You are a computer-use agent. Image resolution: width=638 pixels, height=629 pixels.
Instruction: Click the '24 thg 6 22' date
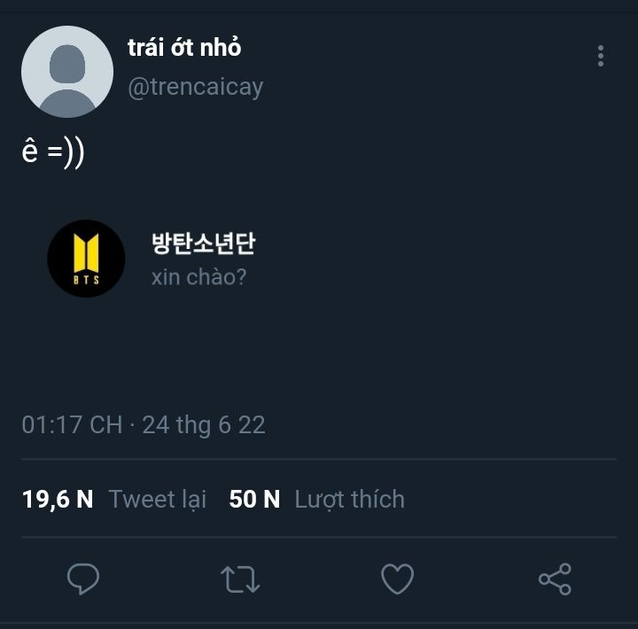tap(204, 424)
